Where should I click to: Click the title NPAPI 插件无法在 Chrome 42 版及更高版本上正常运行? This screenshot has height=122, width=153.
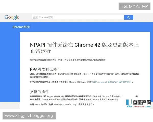pyautogui.click(x=84, y=48)
